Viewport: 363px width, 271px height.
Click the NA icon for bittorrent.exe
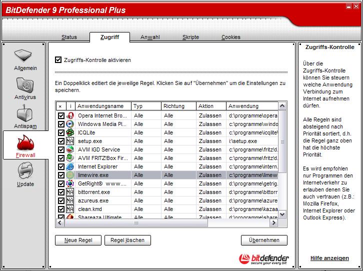70,192
